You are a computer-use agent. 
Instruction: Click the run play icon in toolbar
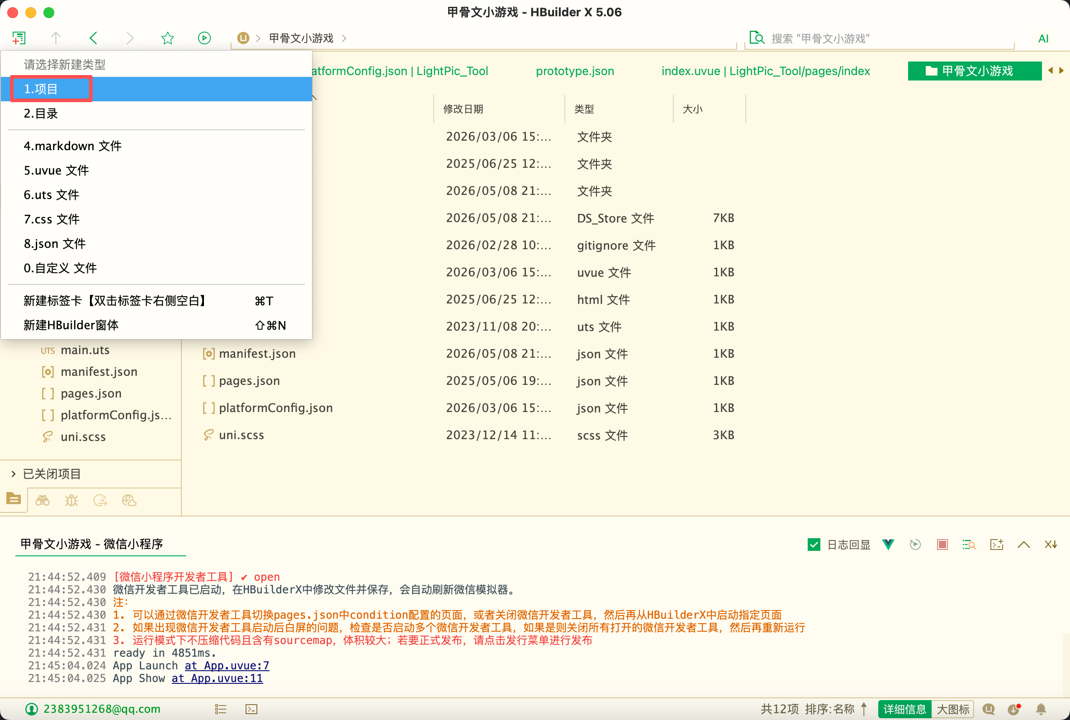204,38
